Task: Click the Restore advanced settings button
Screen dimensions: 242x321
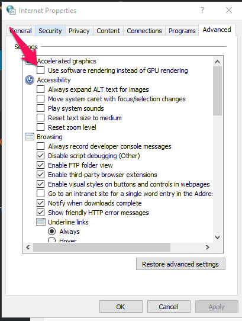Action: pos(180,264)
